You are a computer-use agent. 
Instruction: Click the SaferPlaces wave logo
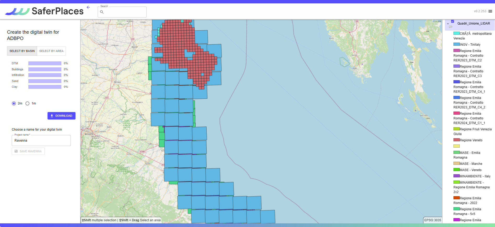[17, 11]
